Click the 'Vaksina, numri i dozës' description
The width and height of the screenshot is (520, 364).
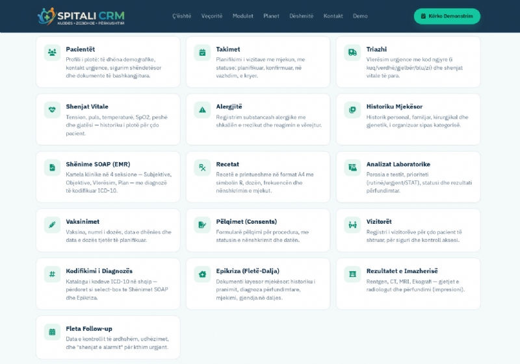[x=118, y=236]
